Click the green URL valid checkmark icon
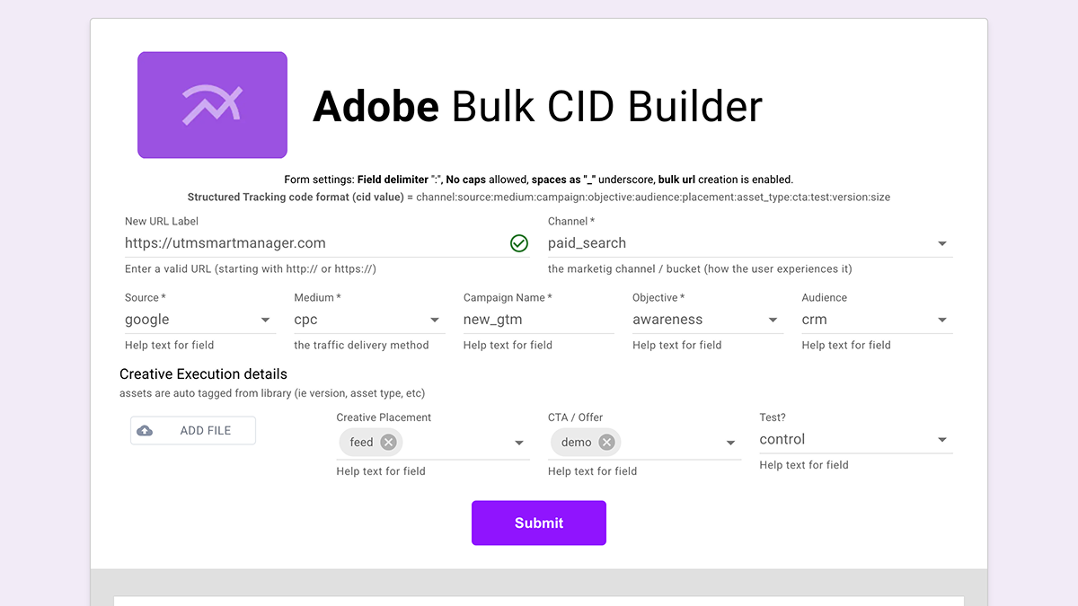The image size is (1078, 606). [x=519, y=243]
